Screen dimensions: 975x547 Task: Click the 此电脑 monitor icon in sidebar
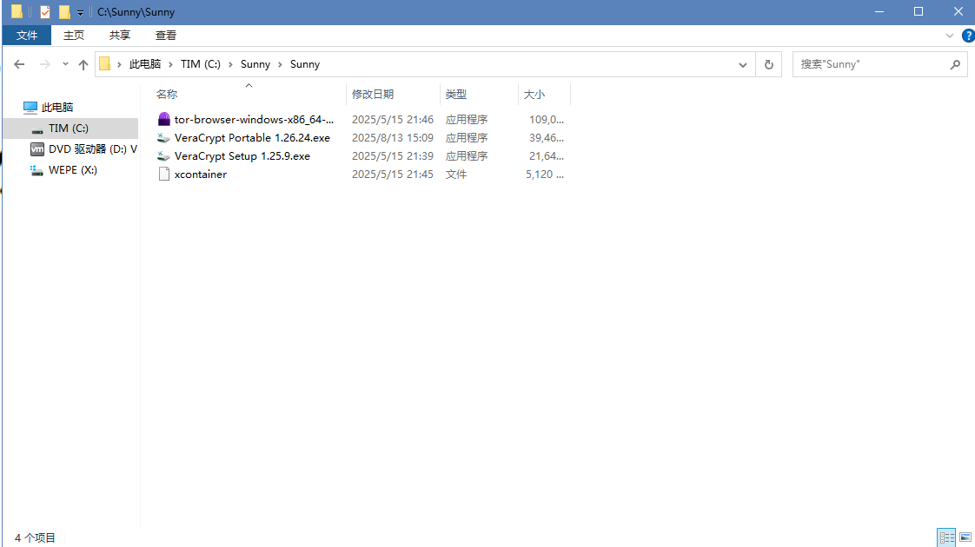click(30, 108)
